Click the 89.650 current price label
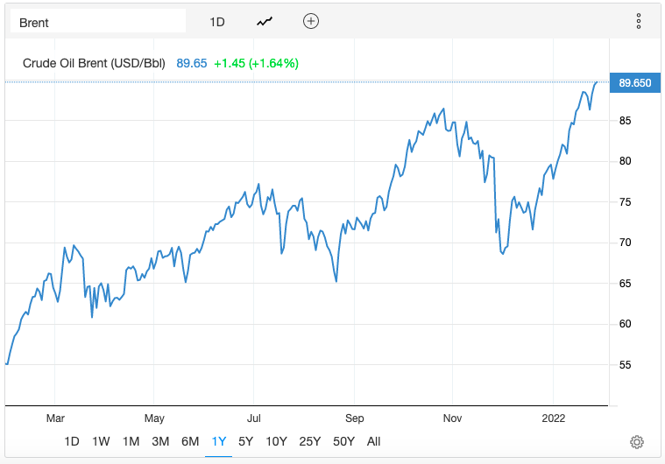This screenshot has height=464, width=665. pyautogui.click(x=634, y=83)
